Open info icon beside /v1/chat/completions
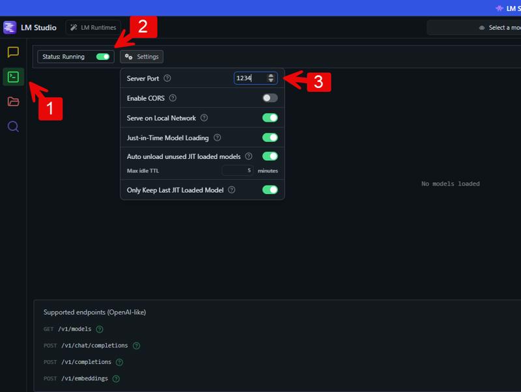Viewport: 521px width, 392px height. [x=136, y=346]
